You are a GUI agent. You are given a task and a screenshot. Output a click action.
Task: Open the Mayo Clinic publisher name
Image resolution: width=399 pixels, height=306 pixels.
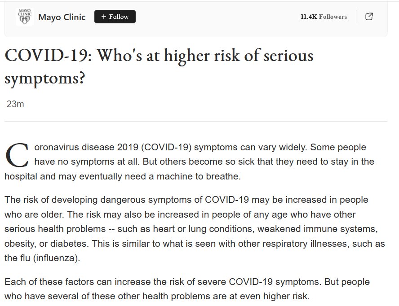click(62, 17)
